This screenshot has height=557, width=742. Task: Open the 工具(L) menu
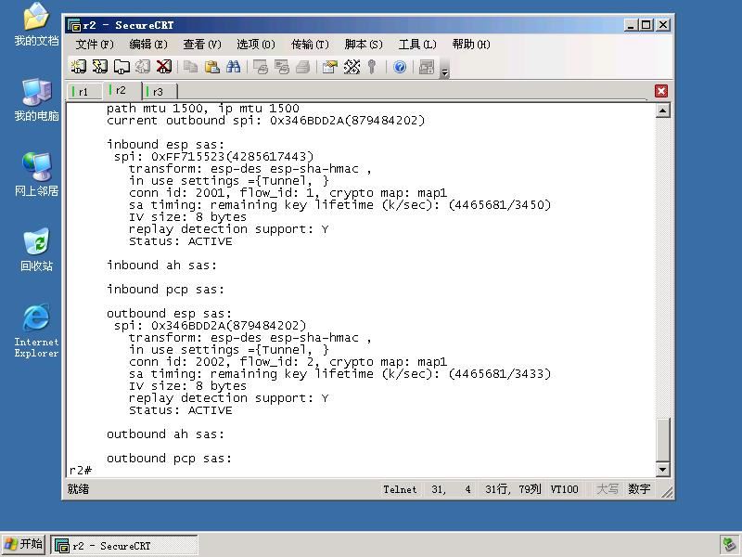(x=417, y=45)
